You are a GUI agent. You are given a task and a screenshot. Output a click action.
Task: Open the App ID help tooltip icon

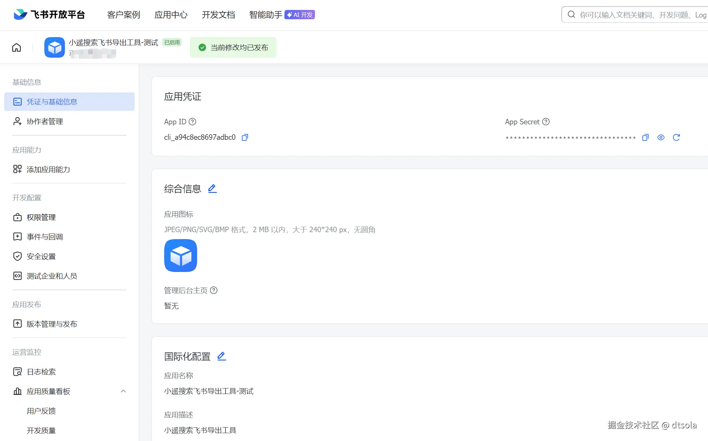point(192,122)
